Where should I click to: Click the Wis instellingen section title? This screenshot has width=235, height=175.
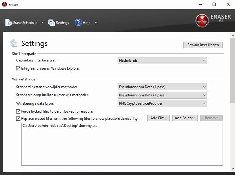click(x=25, y=79)
